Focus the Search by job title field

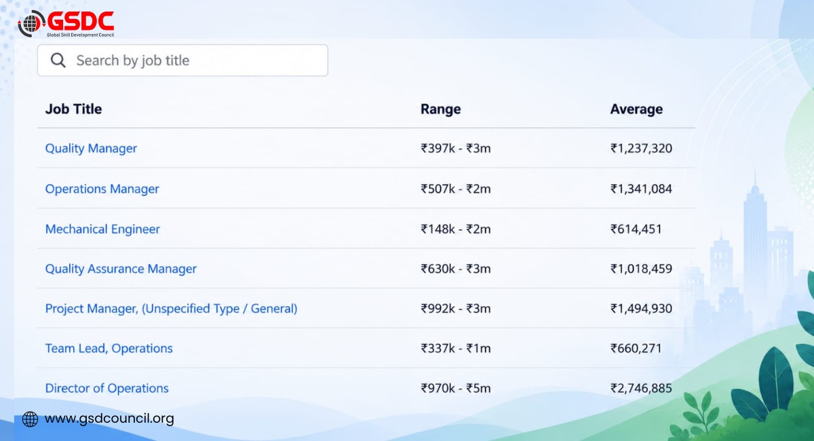[182, 60]
